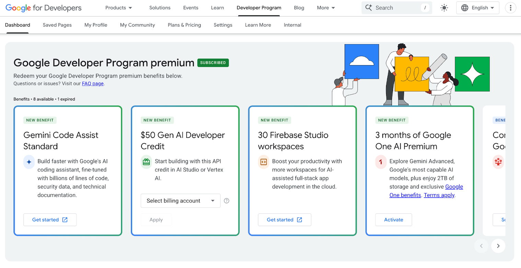Viewport: 521px width, 268px height.
Task: Open the three-dot overflow menu
Action: click(x=511, y=8)
